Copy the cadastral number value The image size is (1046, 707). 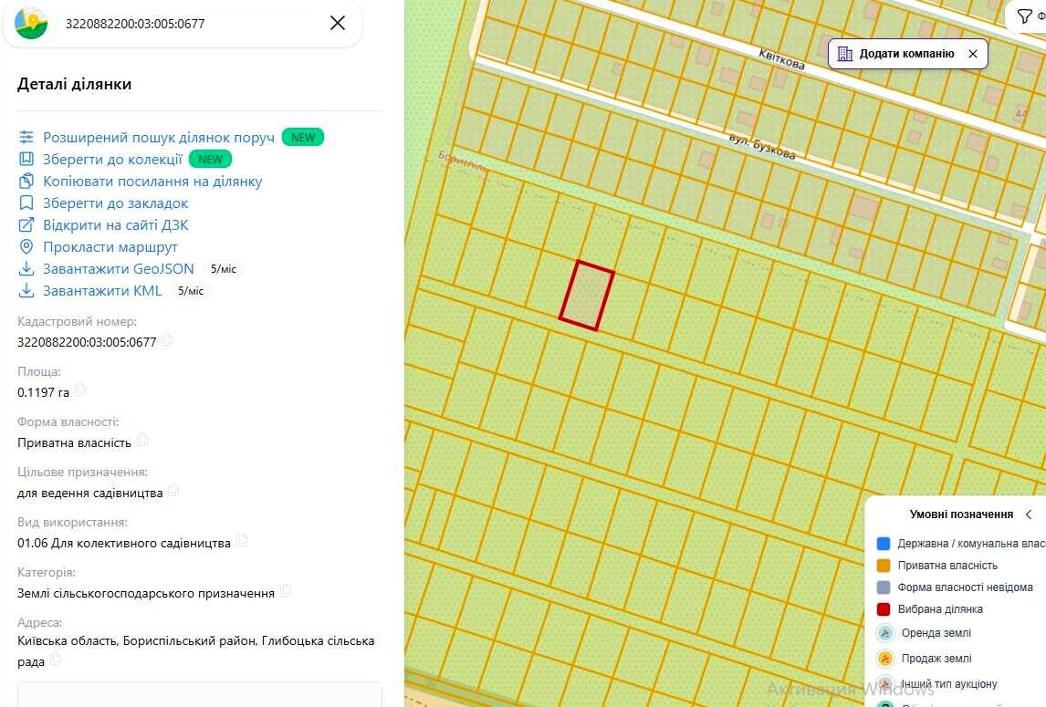pyautogui.click(x=167, y=340)
